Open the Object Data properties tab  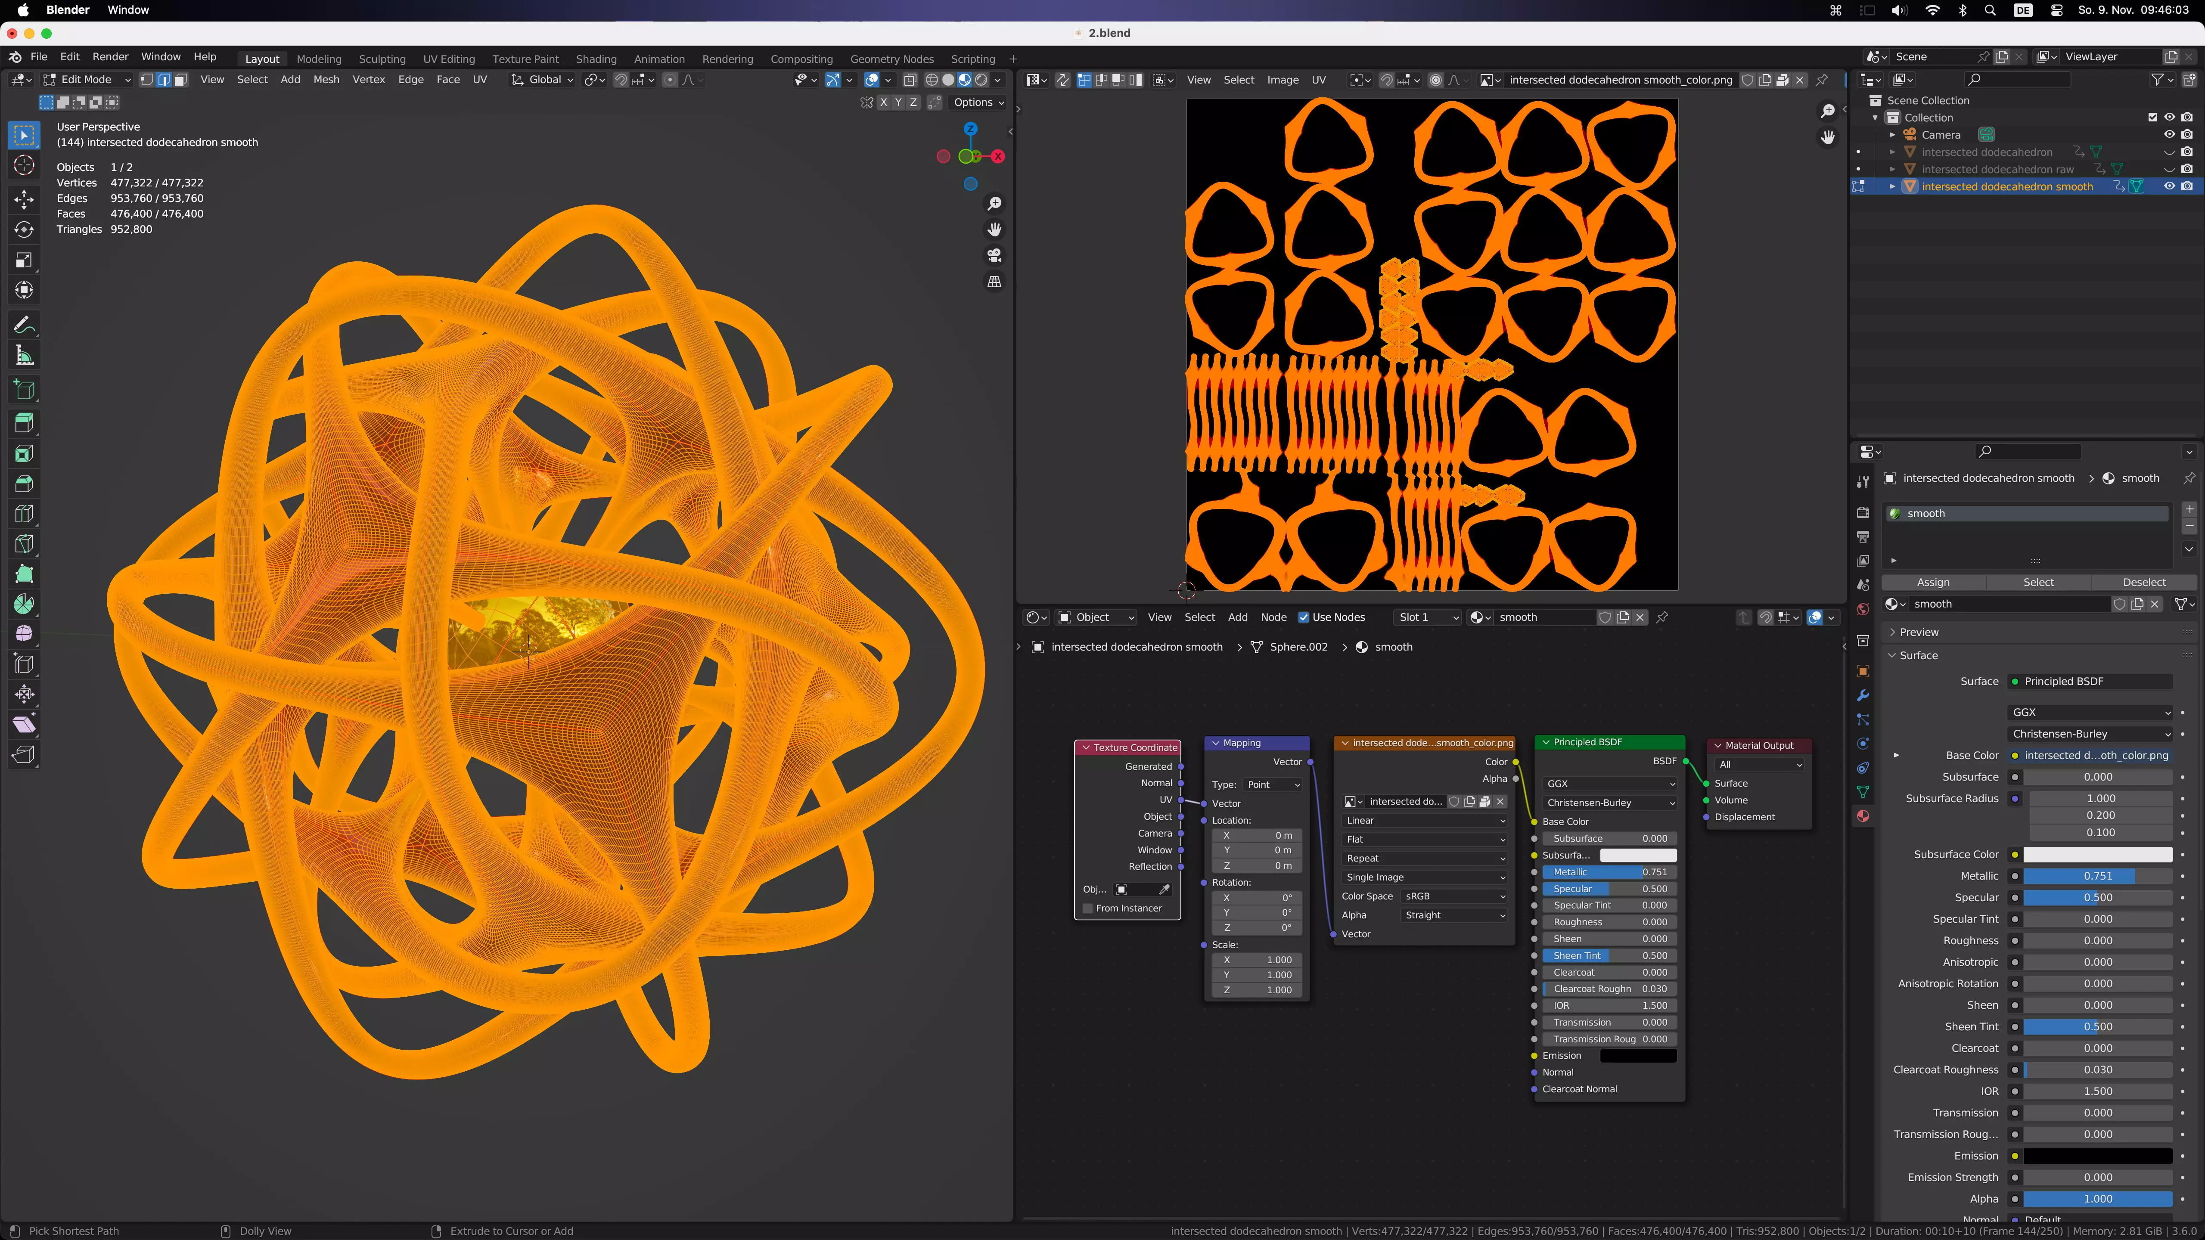tap(1863, 792)
